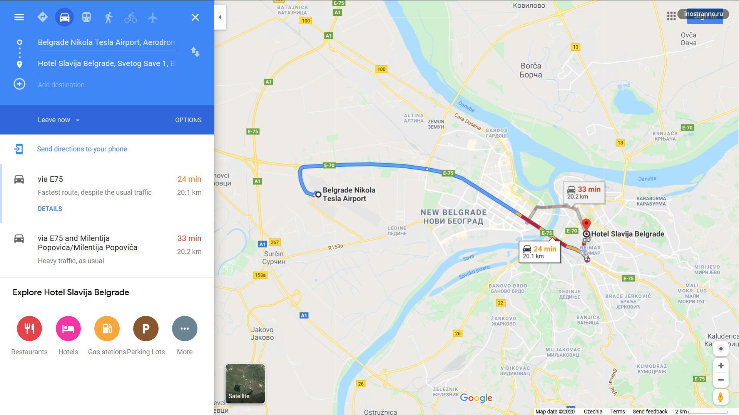The image size is (739, 415).
Task: Open DETAILS for fastest route
Action: coord(50,209)
